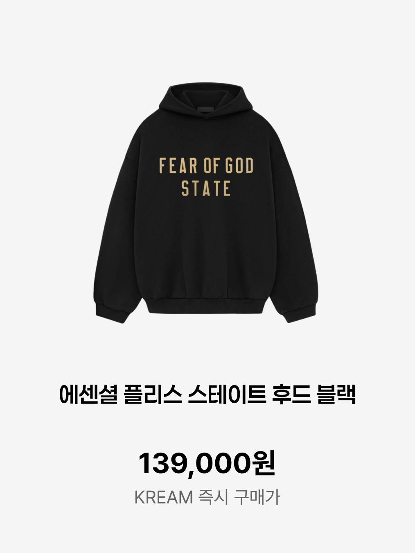Click the KREAM 즉시 구매가 caption
Viewport: 415px width, 553px height.
207,498
